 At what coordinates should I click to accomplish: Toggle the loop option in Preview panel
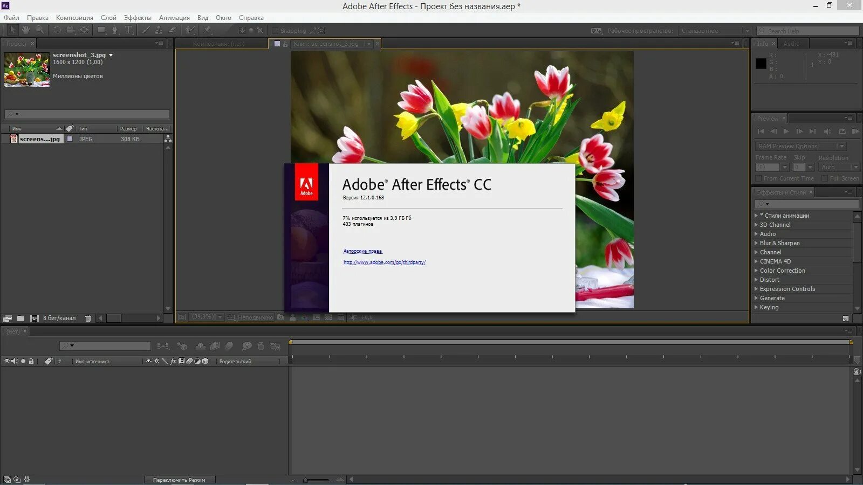(842, 131)
